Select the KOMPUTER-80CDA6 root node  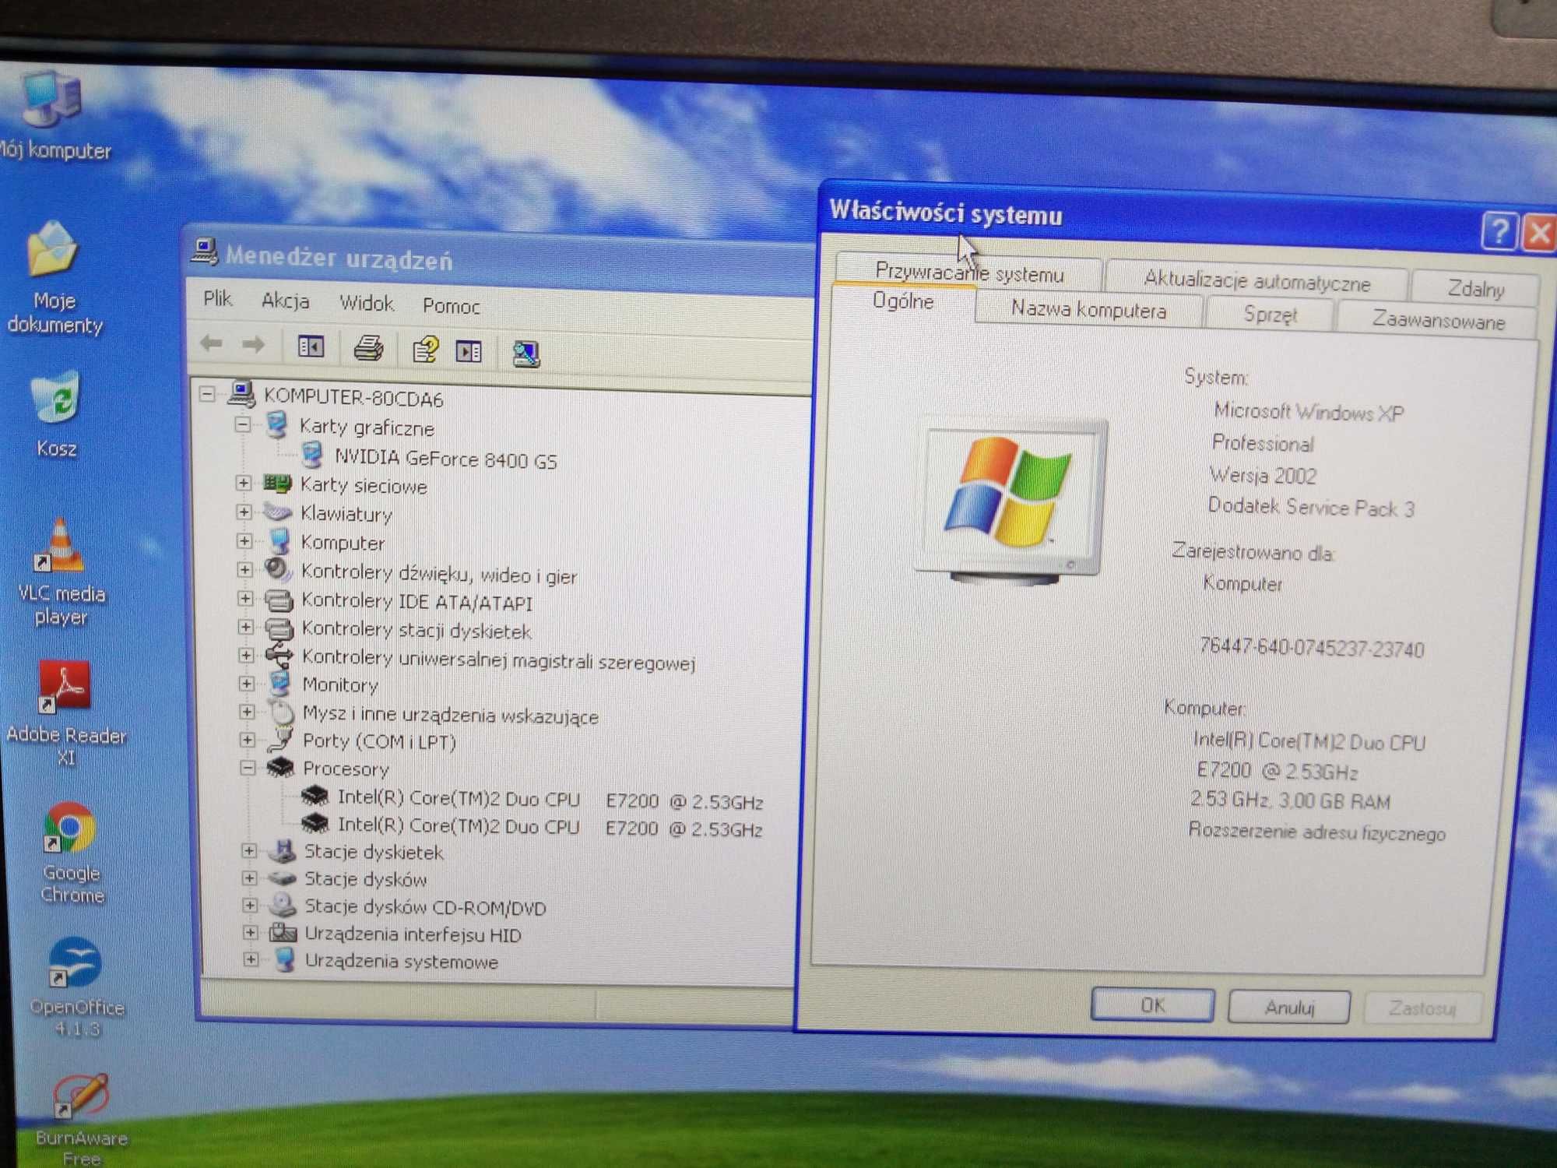pos(353,398)
